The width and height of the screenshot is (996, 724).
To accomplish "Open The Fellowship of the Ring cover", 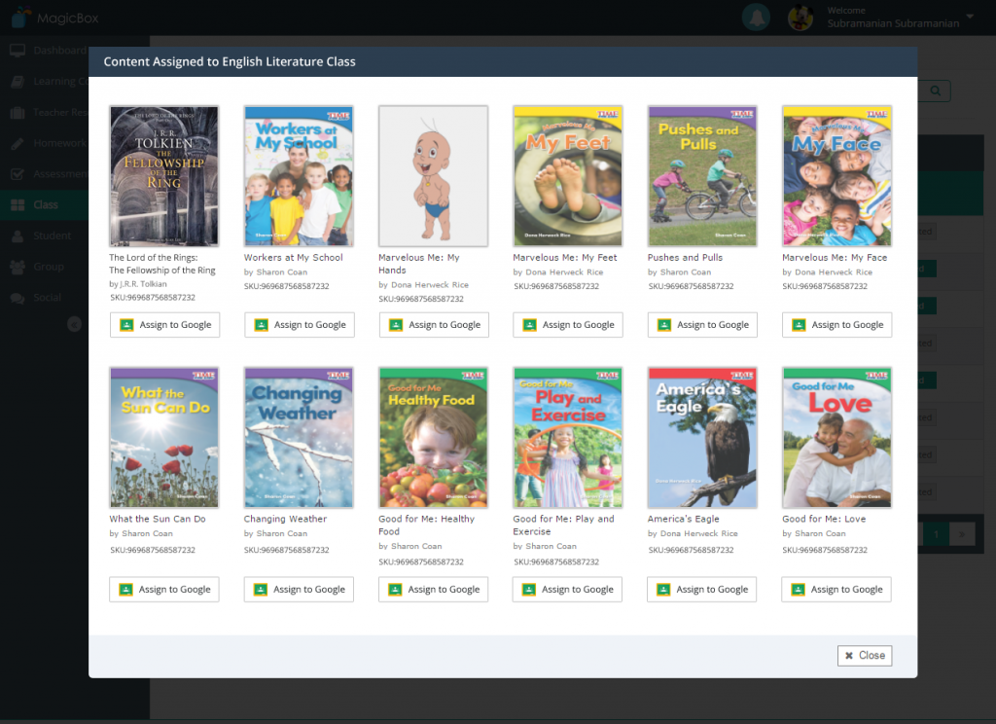I will 163,176.
